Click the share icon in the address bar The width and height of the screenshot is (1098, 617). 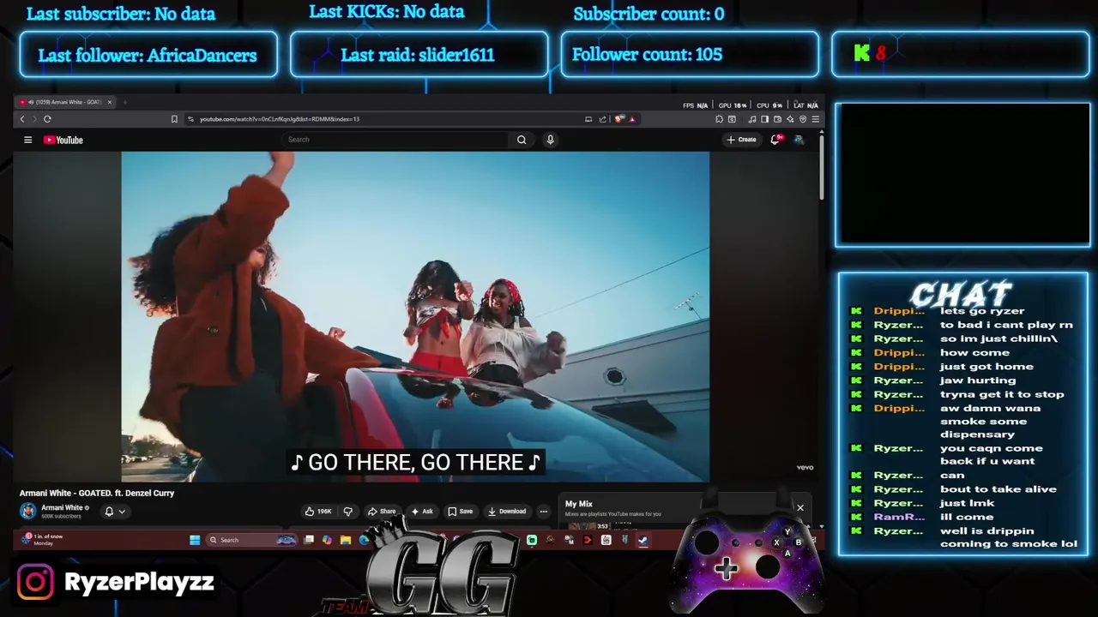point(602,119)
